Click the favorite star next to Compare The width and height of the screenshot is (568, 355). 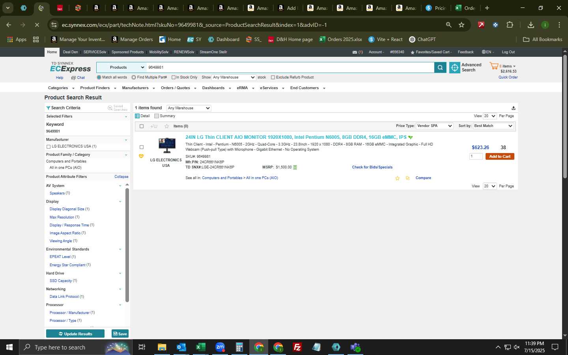397,178
